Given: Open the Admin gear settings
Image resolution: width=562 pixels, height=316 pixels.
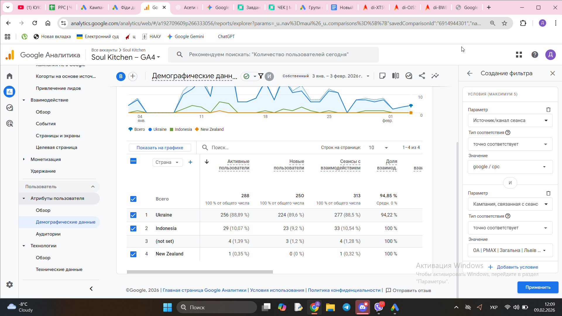Looking at the screenshot, I should (x=9, y=284).
